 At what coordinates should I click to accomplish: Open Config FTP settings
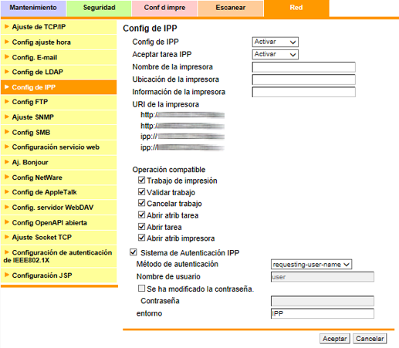[x=59, y=102]
